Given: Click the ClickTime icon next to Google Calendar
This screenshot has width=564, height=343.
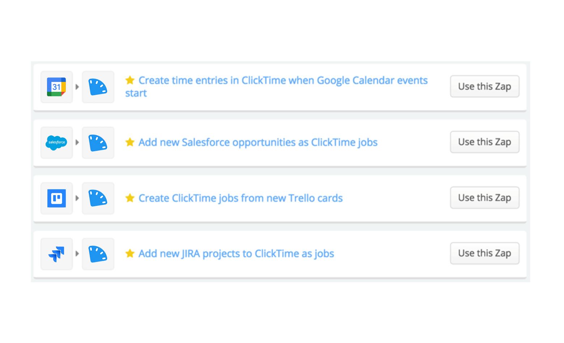Looking at the screenshot, I should tap(98, 87).
